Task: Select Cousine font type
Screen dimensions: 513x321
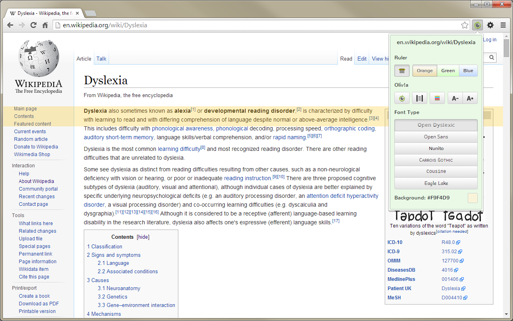Action: point(436,171)
